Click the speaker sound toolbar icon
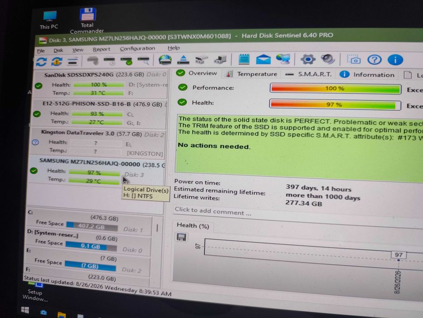423x318 pixels. click(328, 59)
